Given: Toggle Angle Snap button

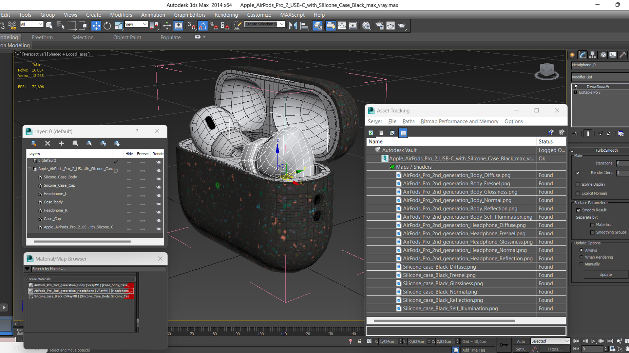Looking at the screenshot, I should click(202, 25).
